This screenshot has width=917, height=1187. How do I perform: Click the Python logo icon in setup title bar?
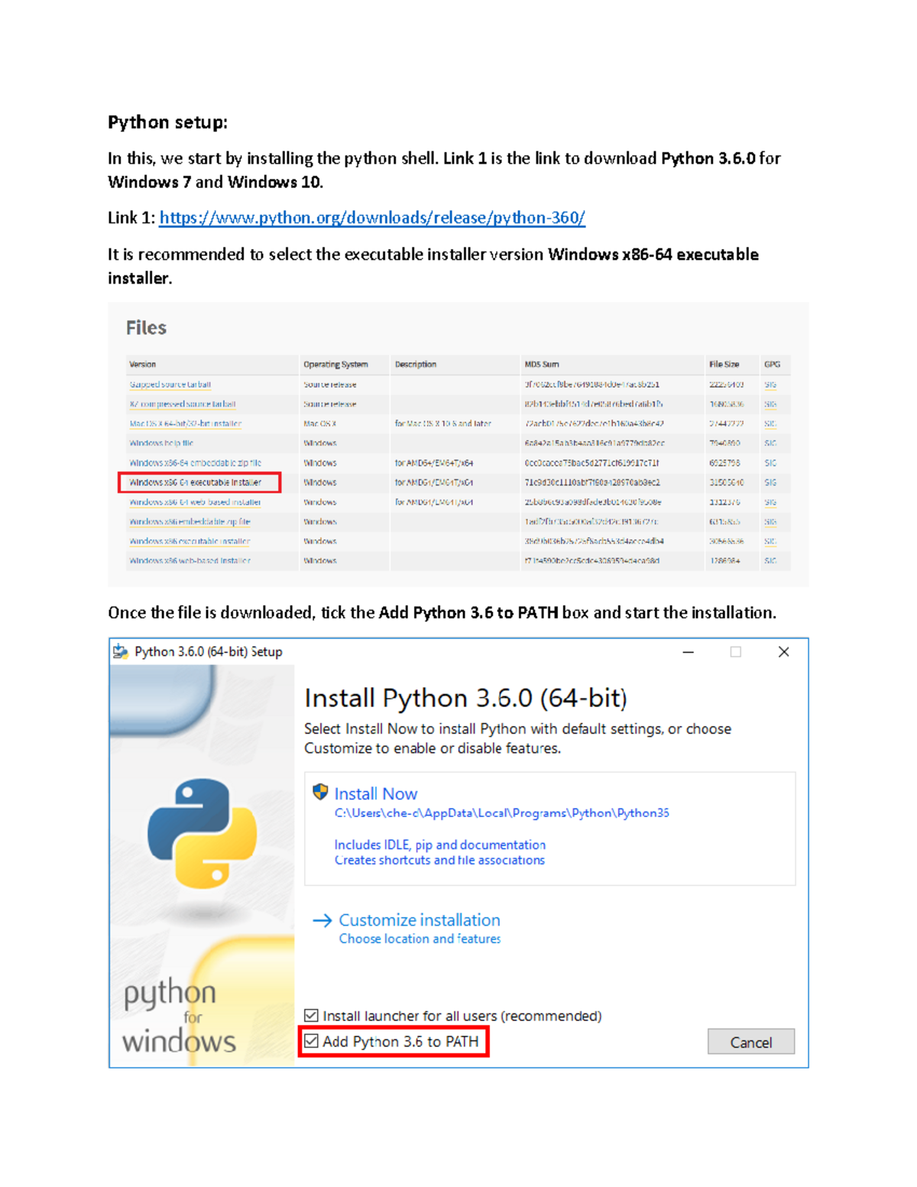point(121,651)
